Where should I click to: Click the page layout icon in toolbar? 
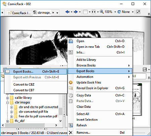point(85,12)
